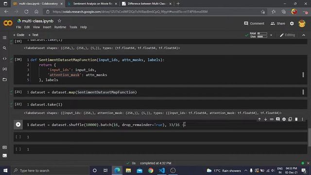Rename notebook title multi-class.ipynb

point(37,21)
